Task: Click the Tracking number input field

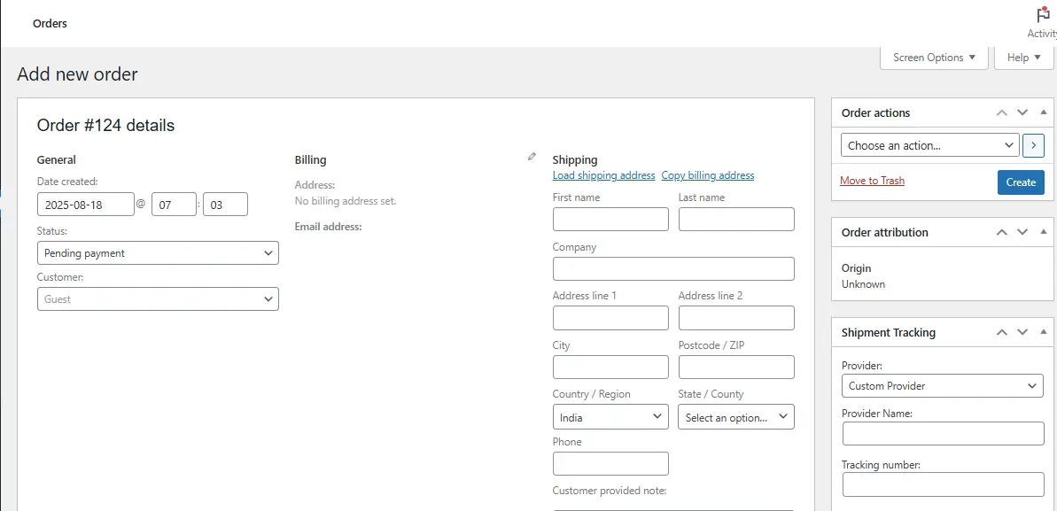Action: 942,484
